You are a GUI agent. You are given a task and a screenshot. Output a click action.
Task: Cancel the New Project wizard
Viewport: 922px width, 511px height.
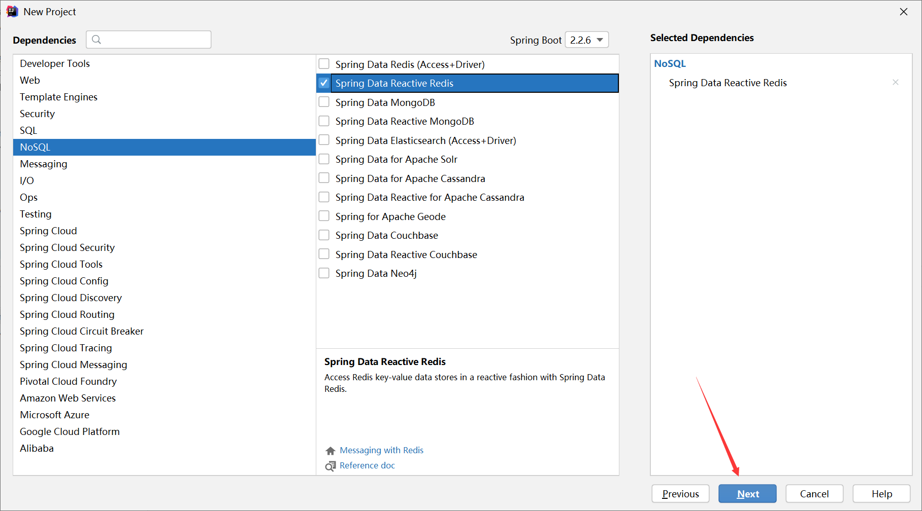814,494
